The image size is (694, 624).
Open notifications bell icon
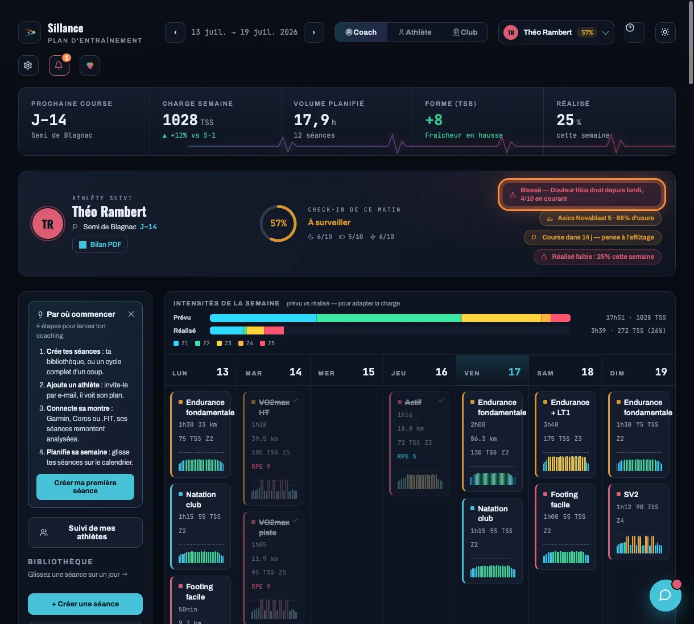(x=59, y=65)
